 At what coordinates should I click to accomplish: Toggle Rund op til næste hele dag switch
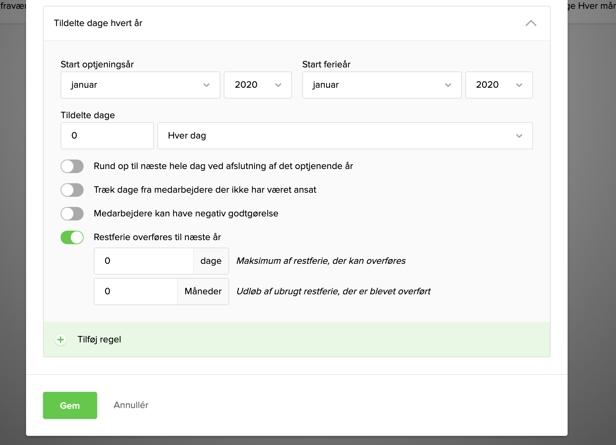coord(72,166)
